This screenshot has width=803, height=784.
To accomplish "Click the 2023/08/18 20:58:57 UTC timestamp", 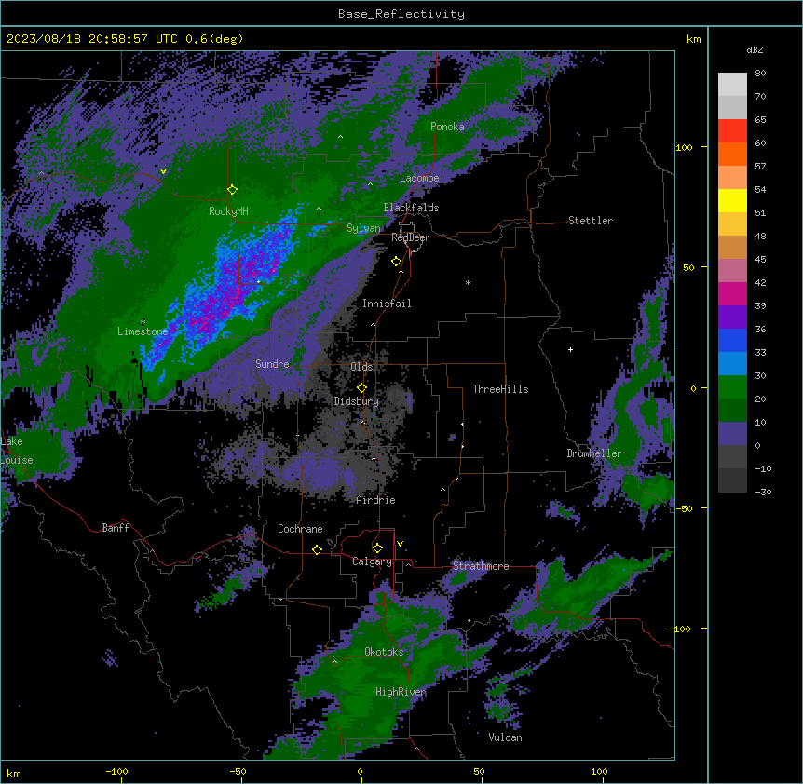I will click(x=92, y=39).
